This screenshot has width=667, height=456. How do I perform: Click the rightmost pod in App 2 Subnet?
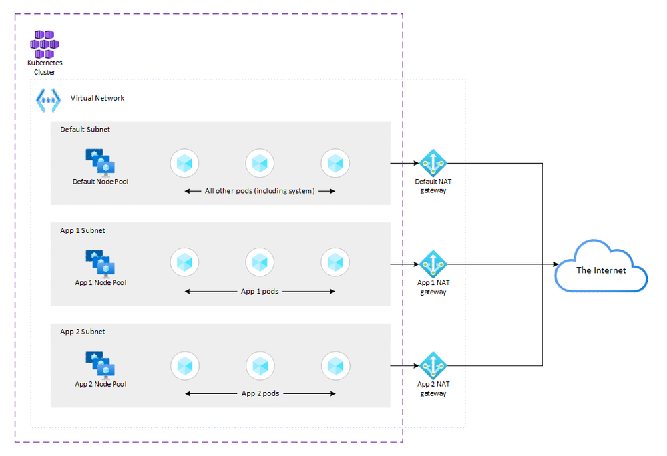(x=335, y=365)
